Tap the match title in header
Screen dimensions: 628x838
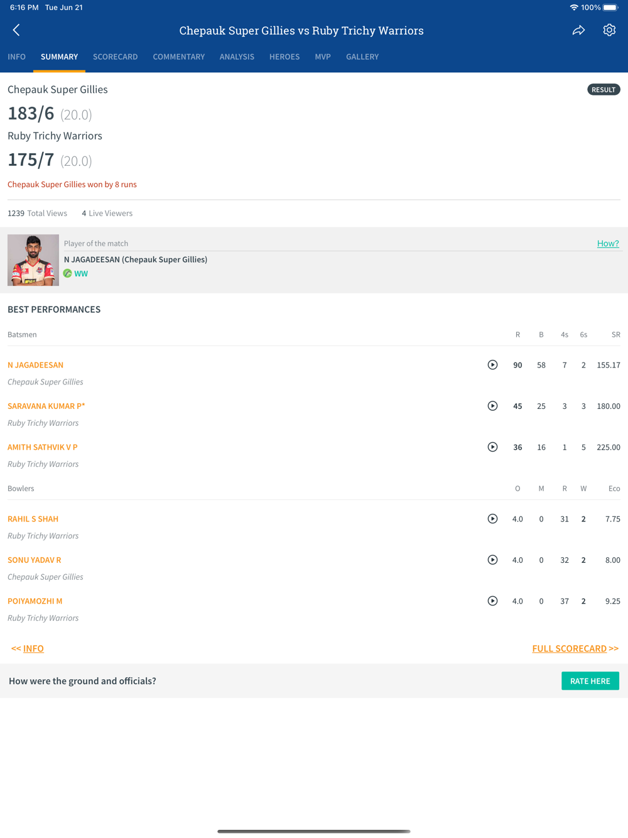pyautogui.click(x=301, y=31)
